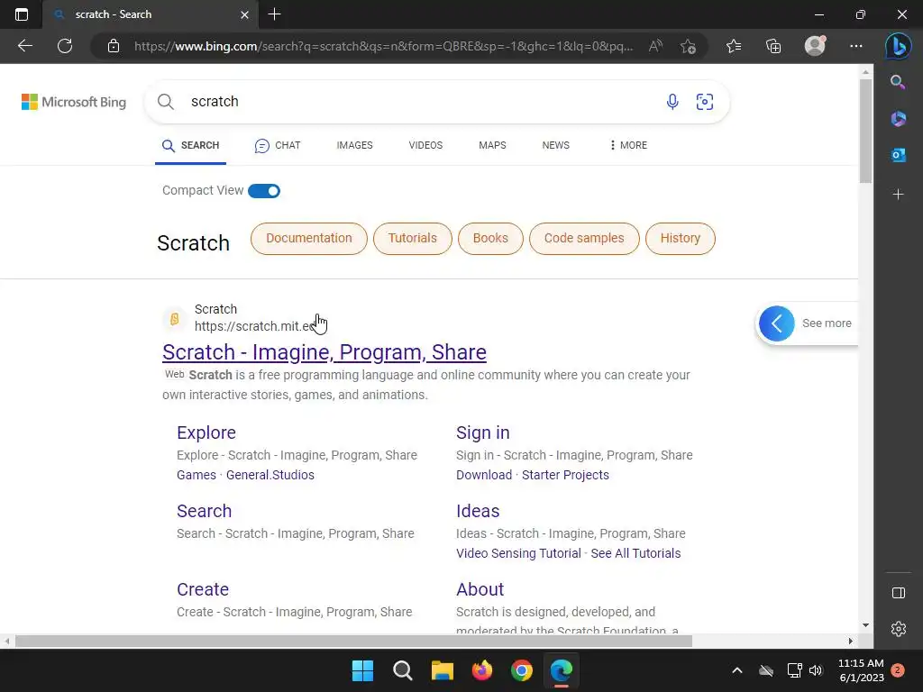923x692 pixels.
Task: Select the Tutorials filter chip
Action: (413, 238)
